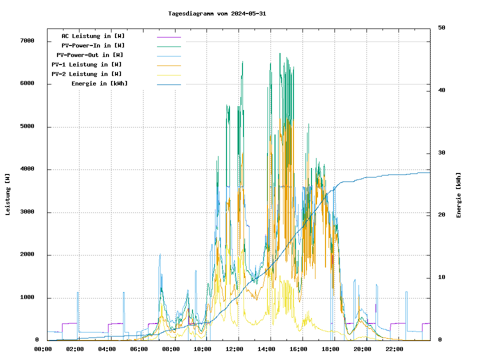Click the yellow PV-2 Leistung legend line

[x=168, y=74]
